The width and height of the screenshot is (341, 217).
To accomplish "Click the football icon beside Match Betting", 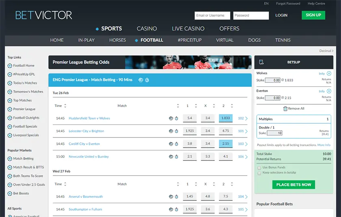I will click(10, 159).
